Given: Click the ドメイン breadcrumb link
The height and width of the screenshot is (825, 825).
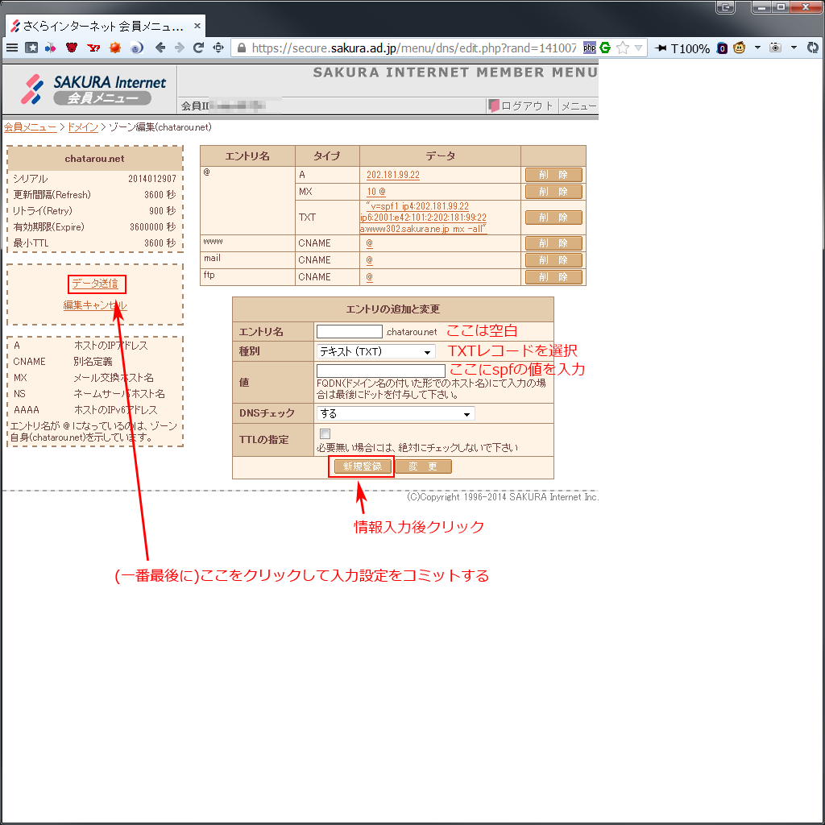Looking at the screenshot, I should (83, 127).
